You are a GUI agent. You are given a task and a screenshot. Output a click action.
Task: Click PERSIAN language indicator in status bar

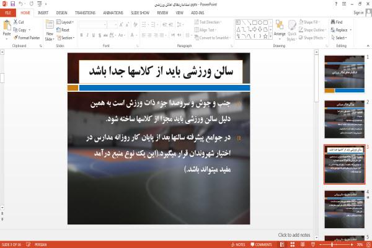coord(40,244)
